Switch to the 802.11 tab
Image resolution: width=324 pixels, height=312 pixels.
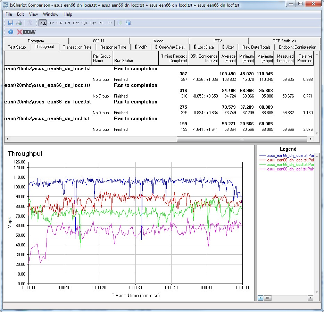pos(99,41)
